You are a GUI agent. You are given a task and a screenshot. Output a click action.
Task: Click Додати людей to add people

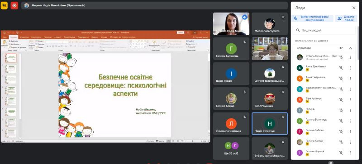point(346,19)
